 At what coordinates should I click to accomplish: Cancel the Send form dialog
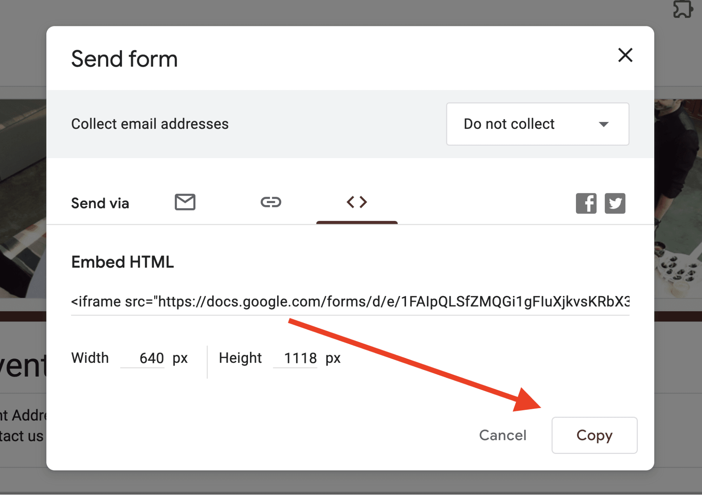502,435
